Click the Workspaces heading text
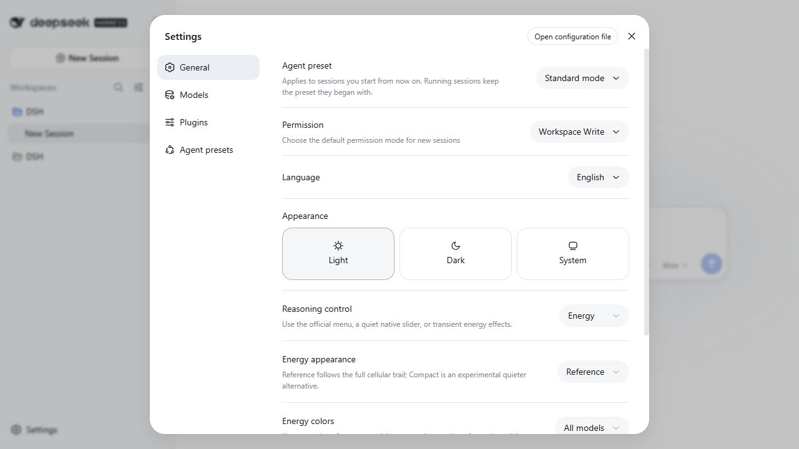The image size is (799, 449). [x=33, y=87]
